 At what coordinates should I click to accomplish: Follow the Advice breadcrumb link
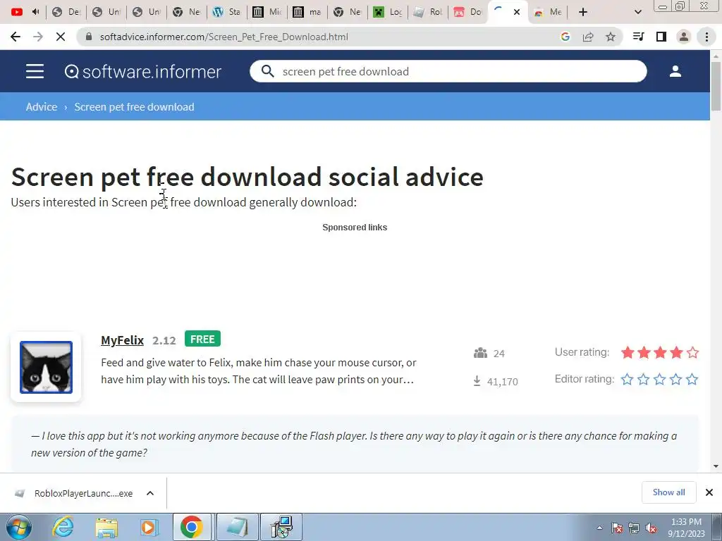coord(42,107)
